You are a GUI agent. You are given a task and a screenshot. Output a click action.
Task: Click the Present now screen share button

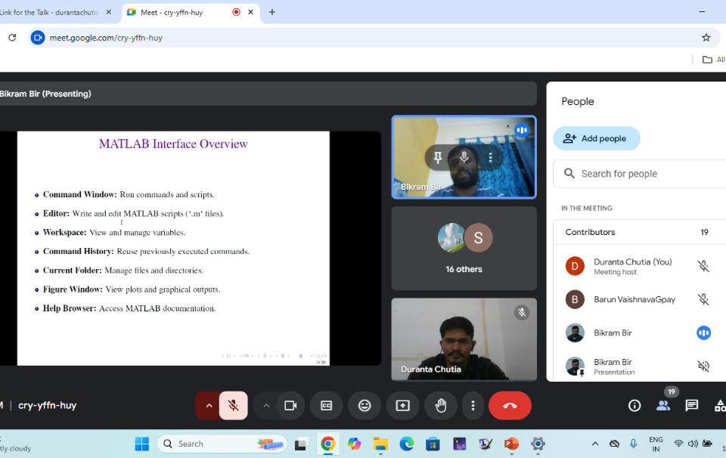(x=402, y=406)
